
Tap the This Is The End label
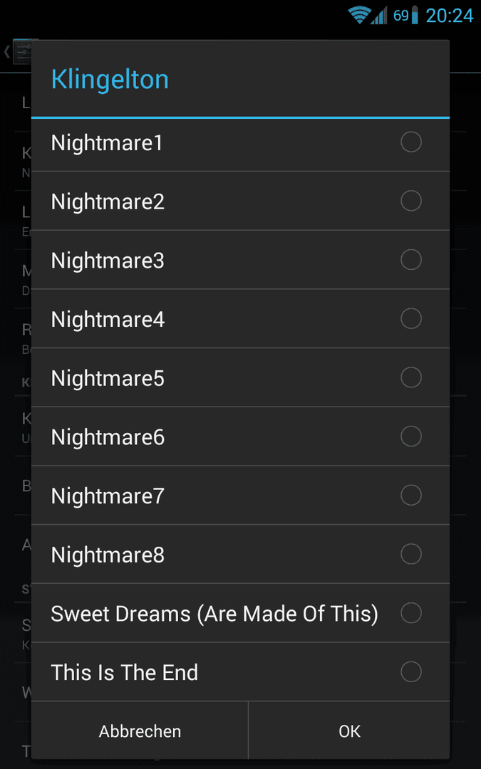point(125,672)
